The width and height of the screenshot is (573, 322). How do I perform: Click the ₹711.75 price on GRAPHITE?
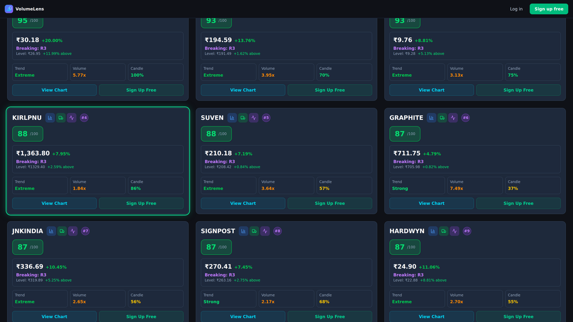point(407,154)
